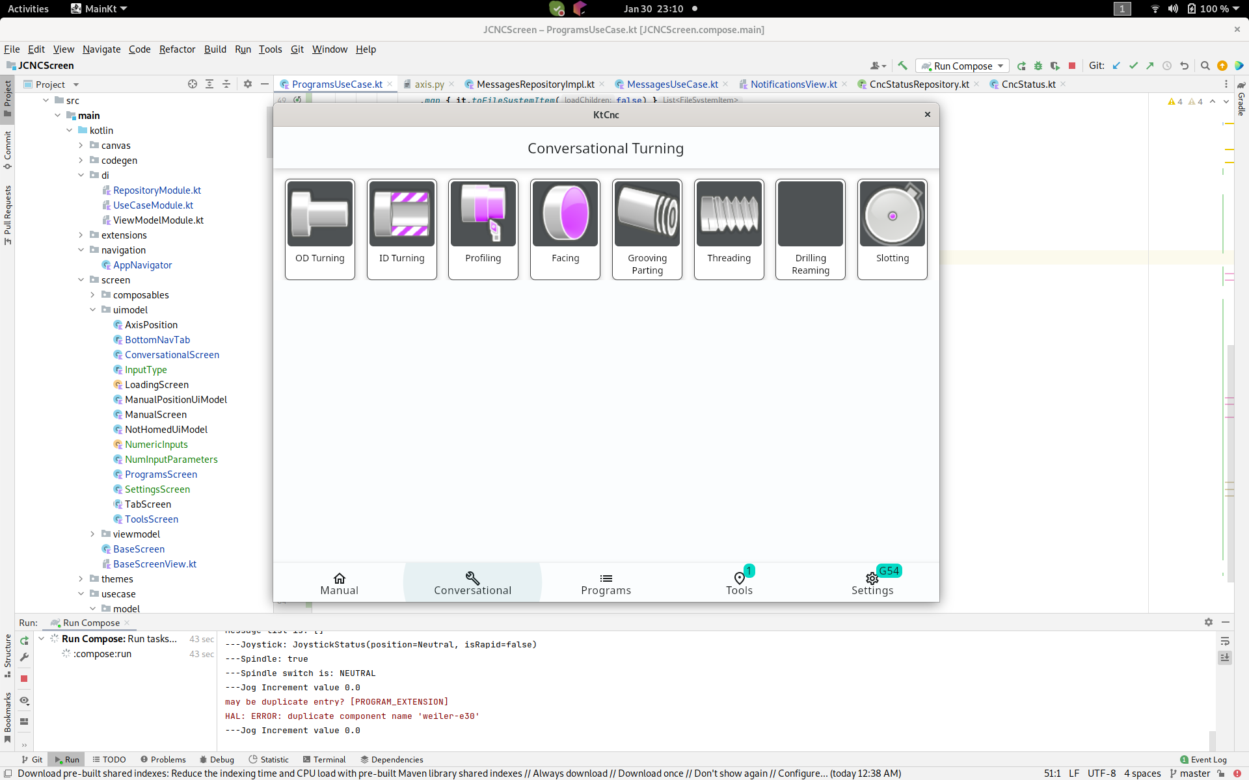This screenshot has width=1249, height=780.
Task: Switch to NotificationsView.kt editor tab
Action: click(x=794, y=84)
